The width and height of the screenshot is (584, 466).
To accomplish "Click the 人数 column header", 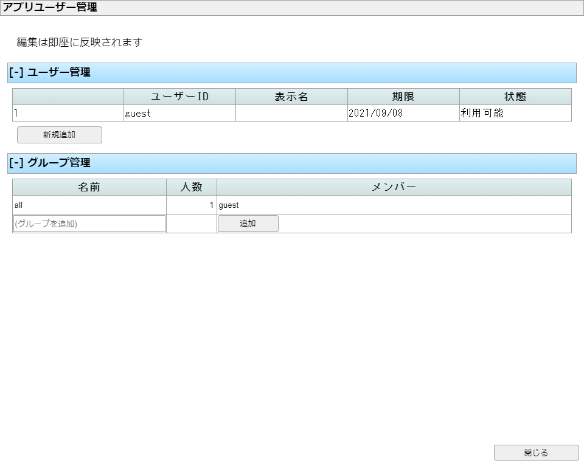I will pos(192,187).
